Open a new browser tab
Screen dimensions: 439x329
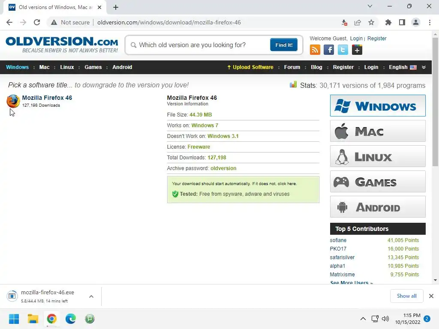pos(116,7)
